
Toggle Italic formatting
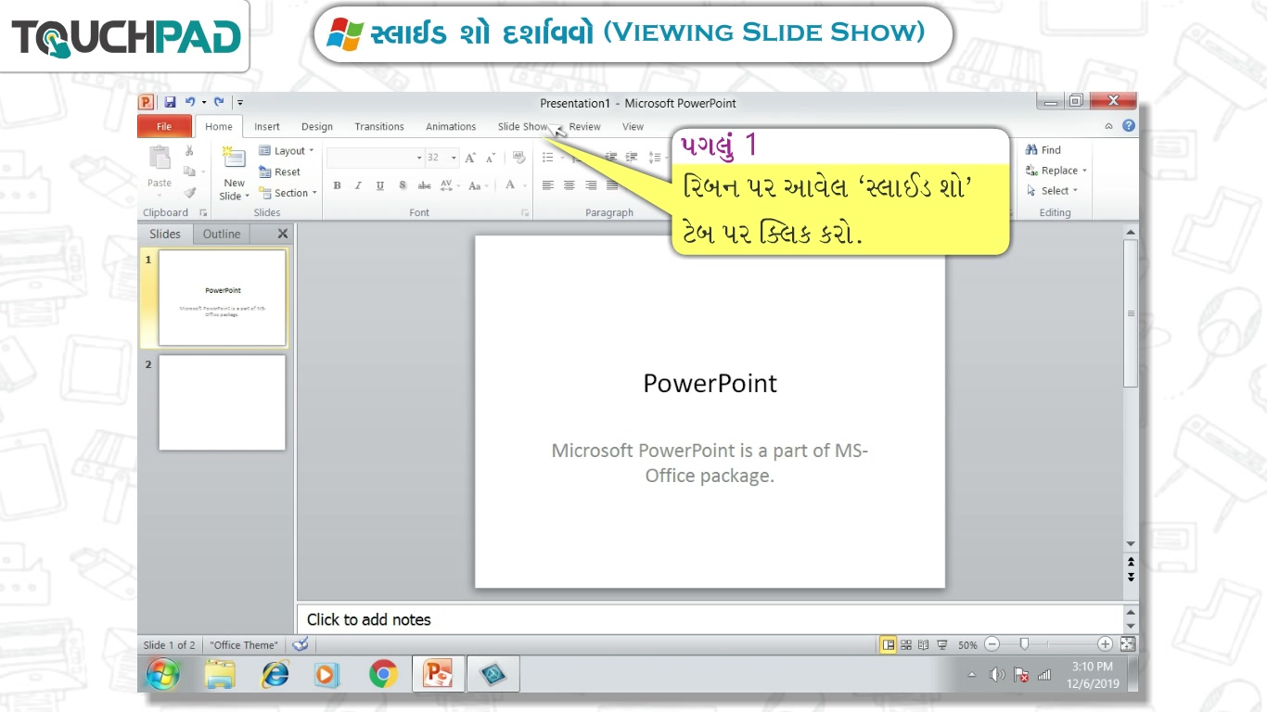click(358, 185)
